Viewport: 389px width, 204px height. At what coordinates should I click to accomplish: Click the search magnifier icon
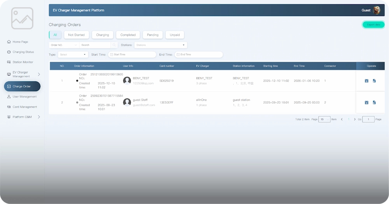pos(114,45)
